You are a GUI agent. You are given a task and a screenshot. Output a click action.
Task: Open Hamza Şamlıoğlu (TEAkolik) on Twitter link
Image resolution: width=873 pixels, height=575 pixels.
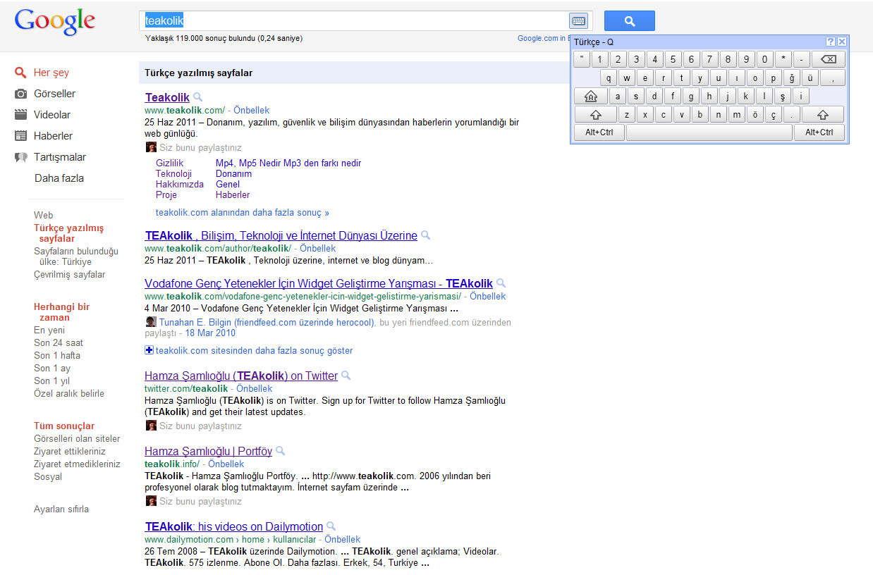click(241, 376)
